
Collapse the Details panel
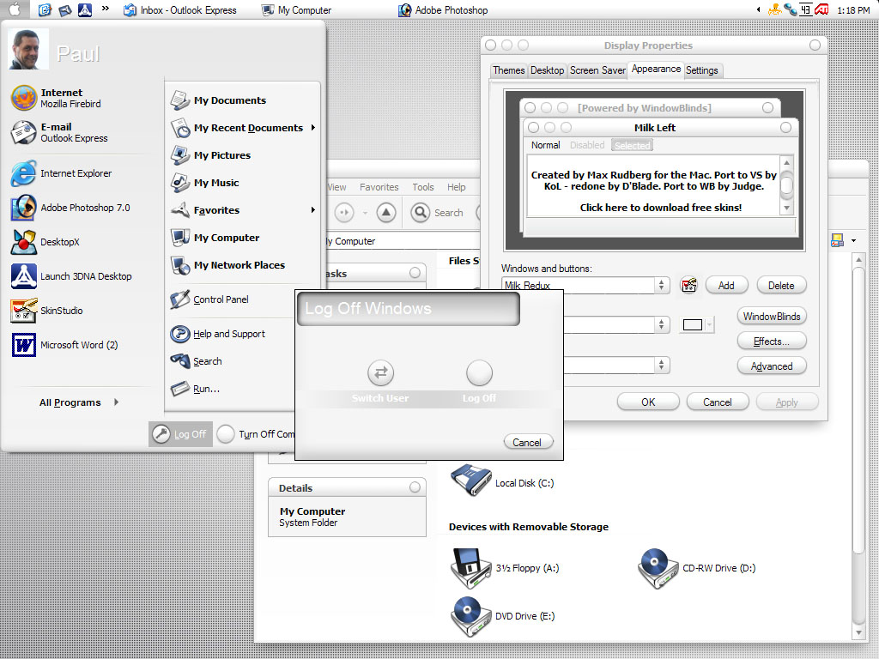(x=415, y=487)
